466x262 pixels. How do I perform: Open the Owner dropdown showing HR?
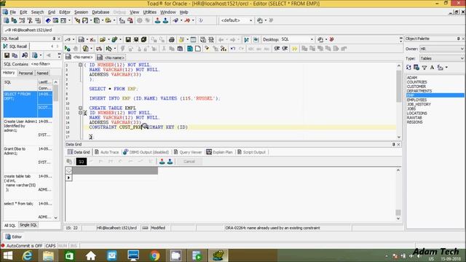[442, 49]
